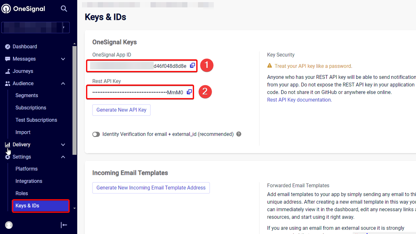
Task: Enable Identity Verification toggle
Action: (x=96, y=134)
